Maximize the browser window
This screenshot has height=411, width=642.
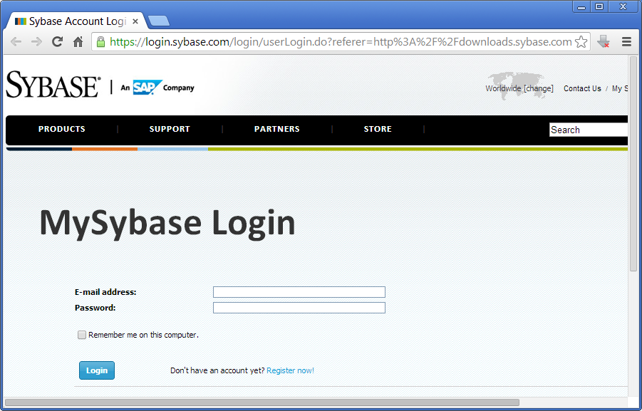pos(599,6)
